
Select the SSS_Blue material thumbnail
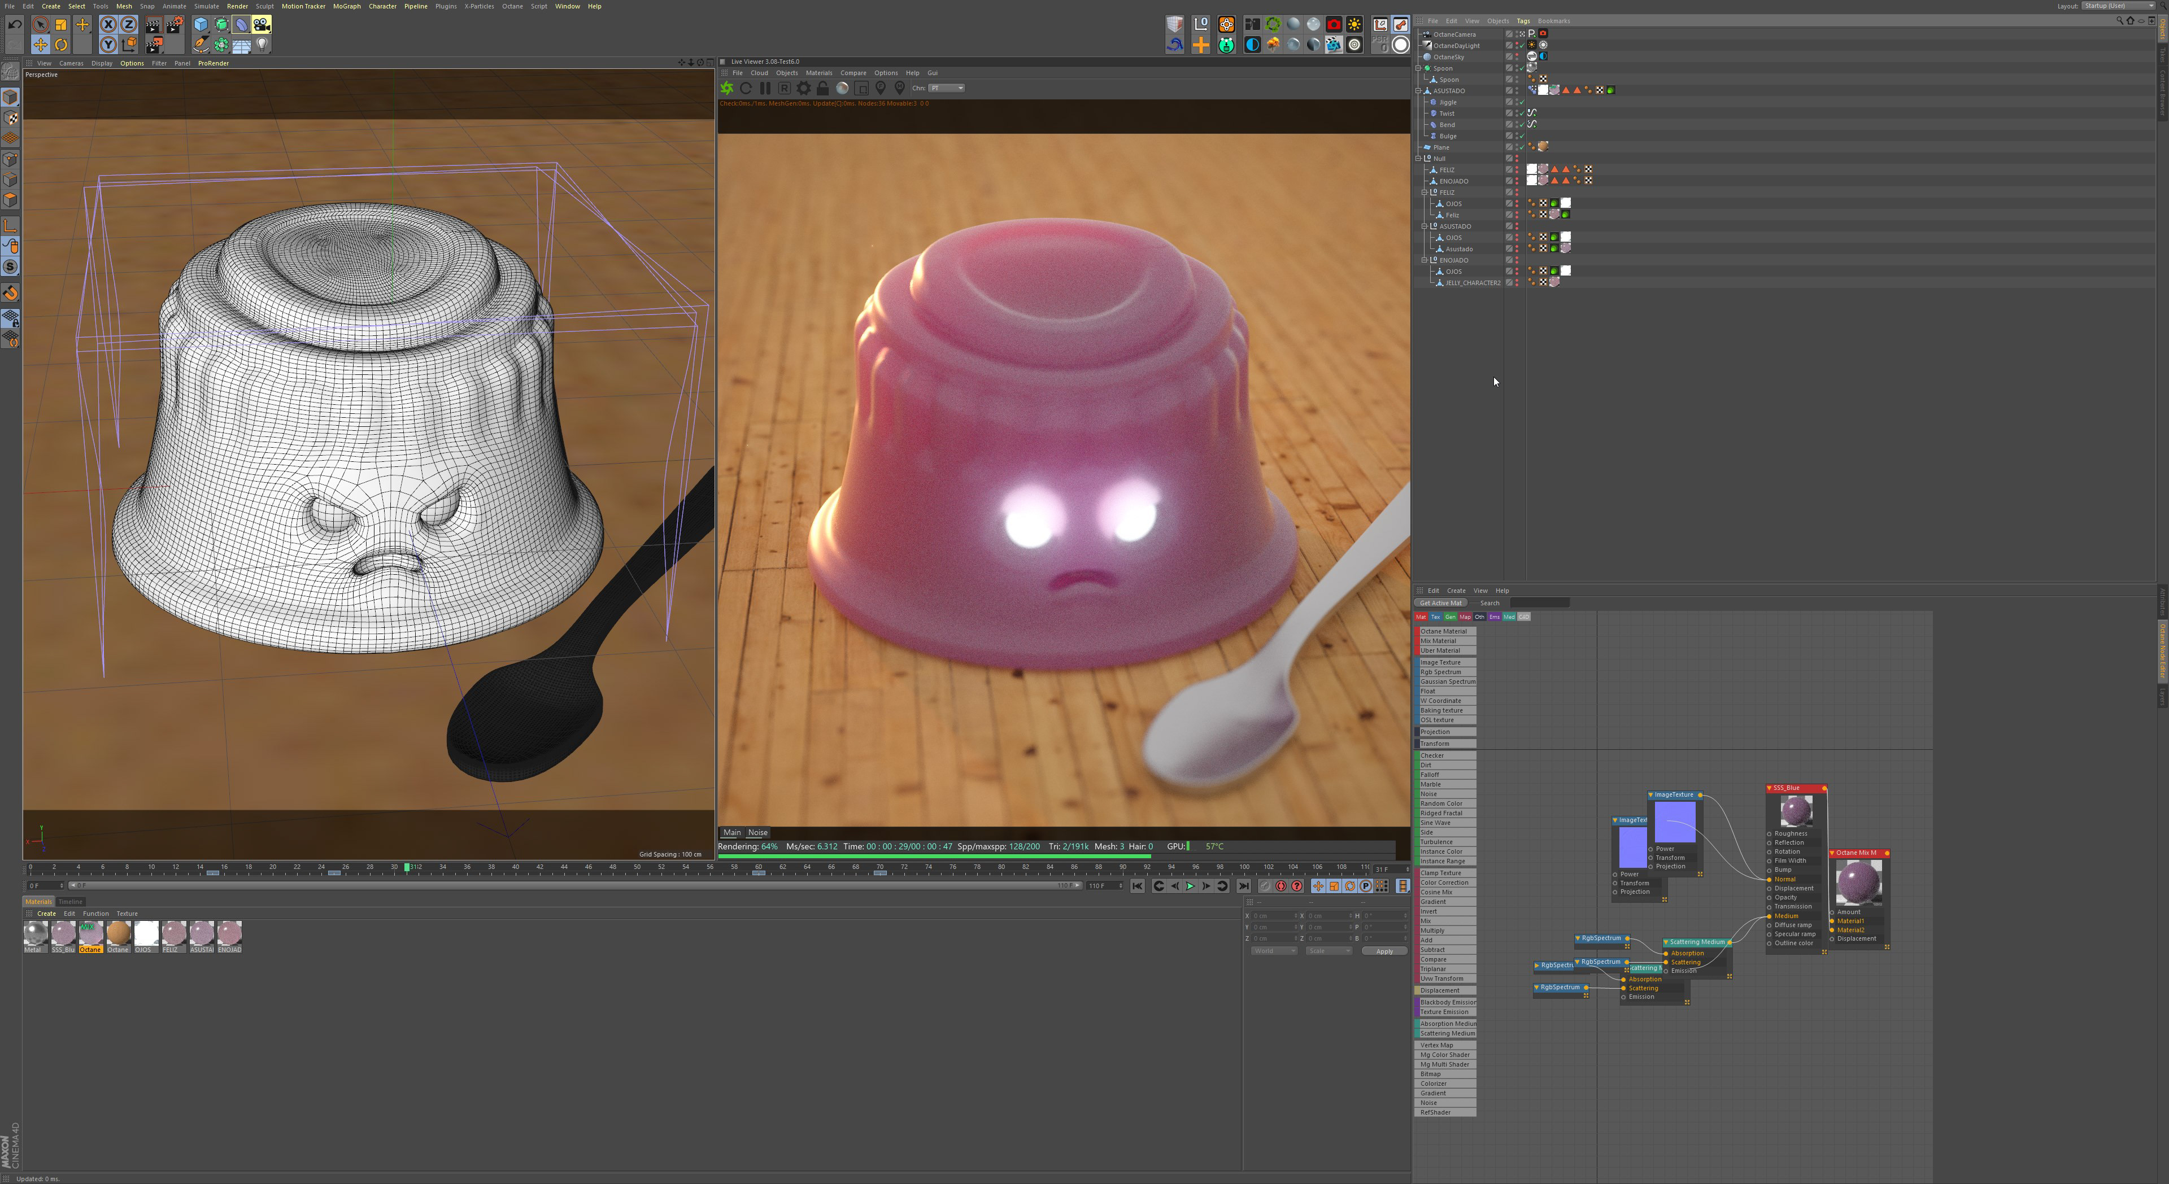pos(63,933)
